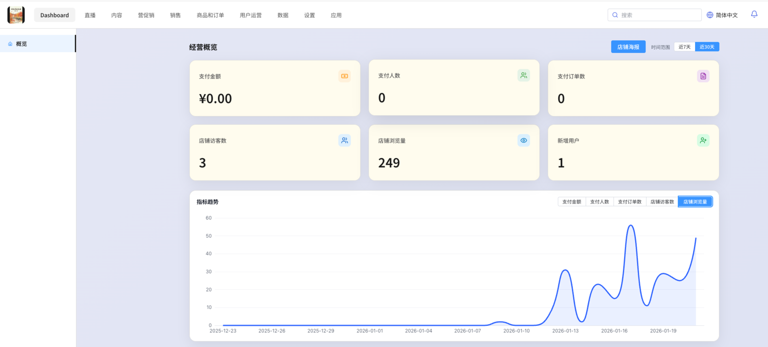This screenshot has height=347, width=768.
Task: Click the 支付金额 card money icon
Action: (x=345, y=76)
